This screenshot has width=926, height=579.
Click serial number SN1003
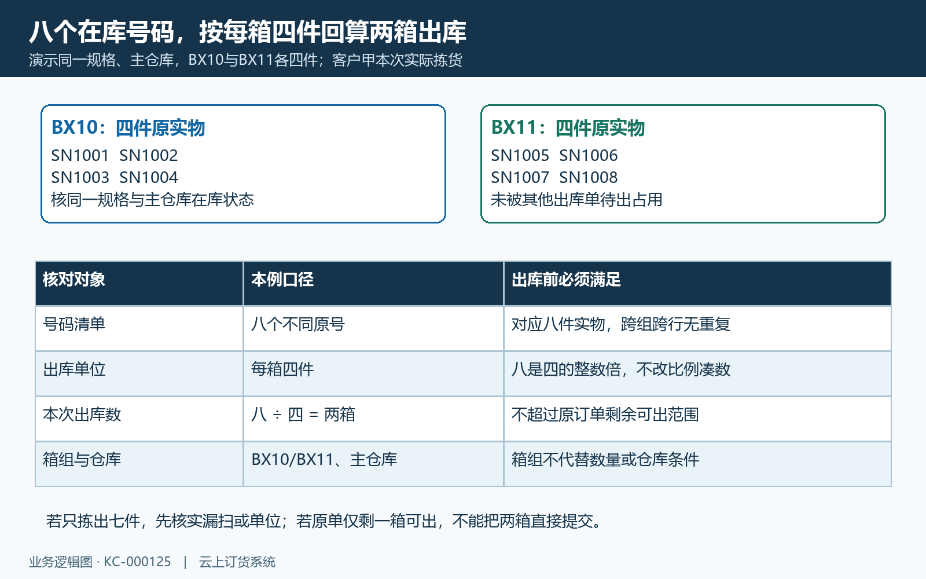click(80, 178)
